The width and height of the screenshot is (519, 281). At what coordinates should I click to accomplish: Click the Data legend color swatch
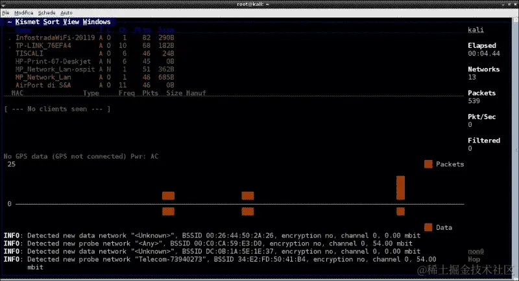click(x=428, y=227)
